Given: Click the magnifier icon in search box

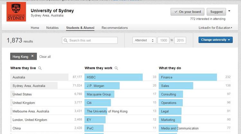Looking at the screenshot, I should (66, 40).
